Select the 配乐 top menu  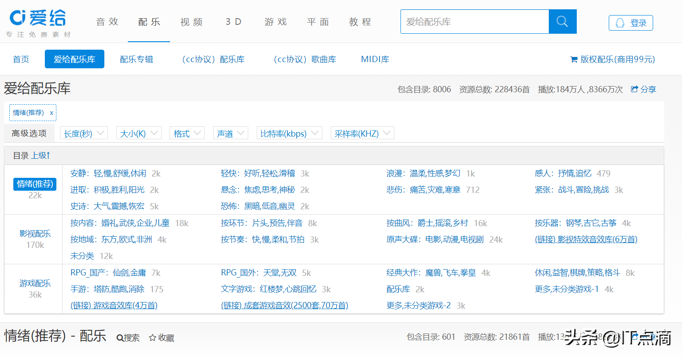click(149, 22)
